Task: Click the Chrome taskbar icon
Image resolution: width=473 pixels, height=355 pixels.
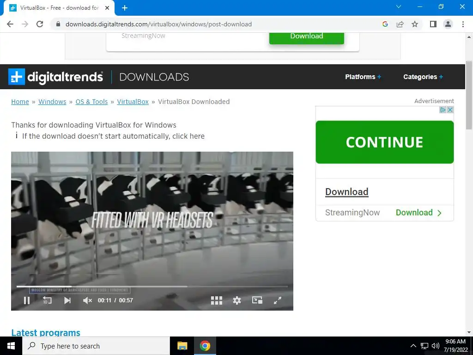Action: 205,346
